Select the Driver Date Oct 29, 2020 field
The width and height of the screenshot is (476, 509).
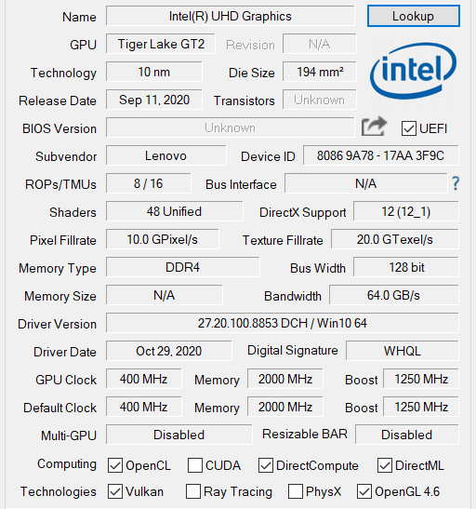pyautogui.click(x=168, y=351)
